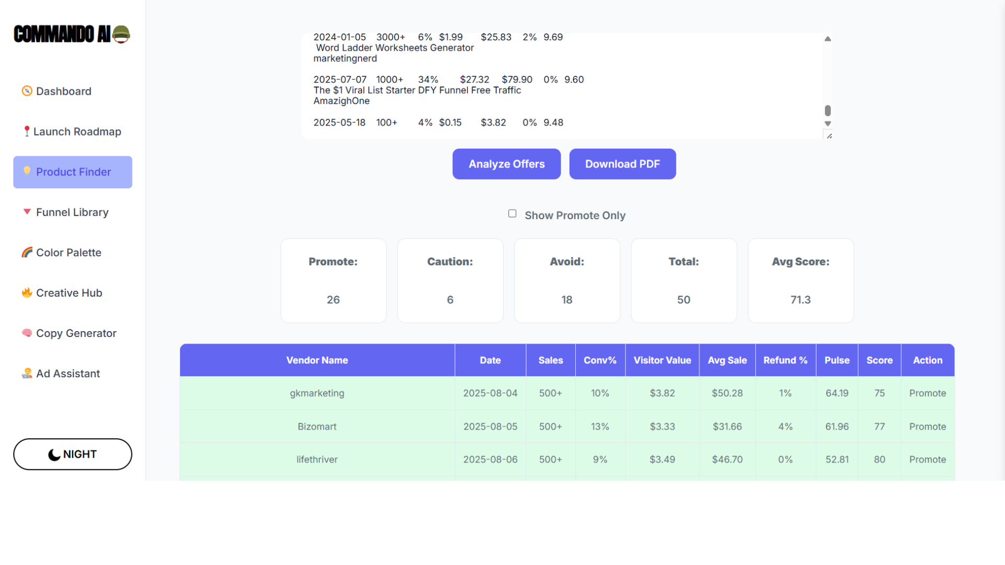Viewport: 1005px width, 565px height.
Task: Click the Copy Generator brain icon
Action: 27,333
